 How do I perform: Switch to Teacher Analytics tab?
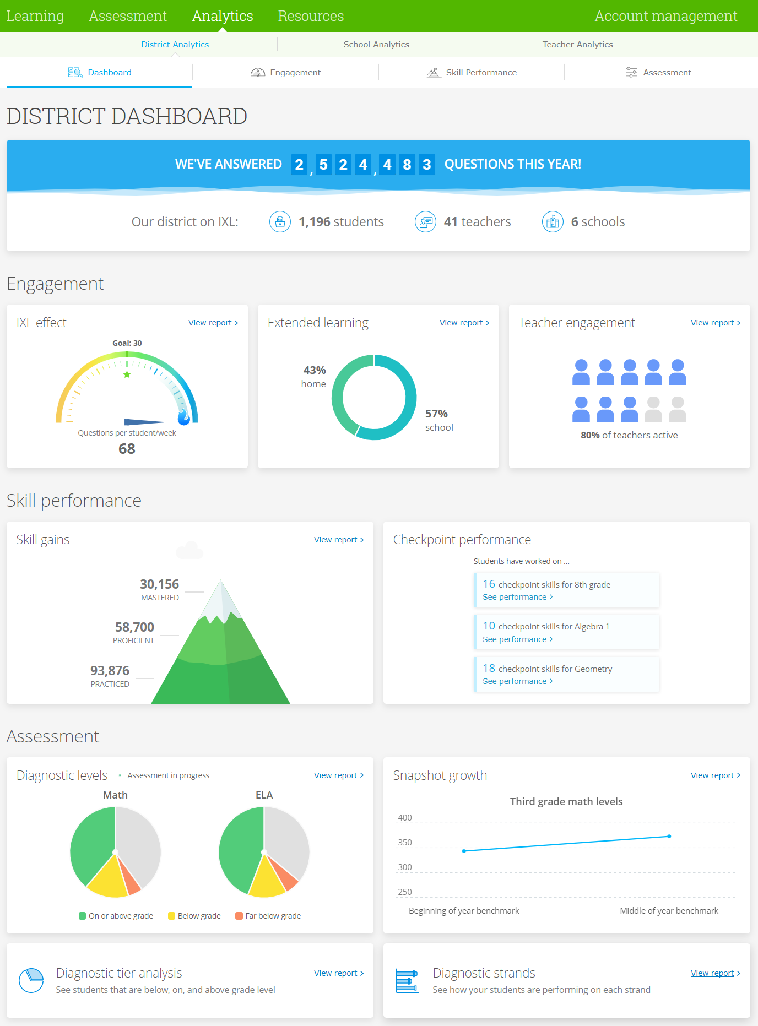577,45
